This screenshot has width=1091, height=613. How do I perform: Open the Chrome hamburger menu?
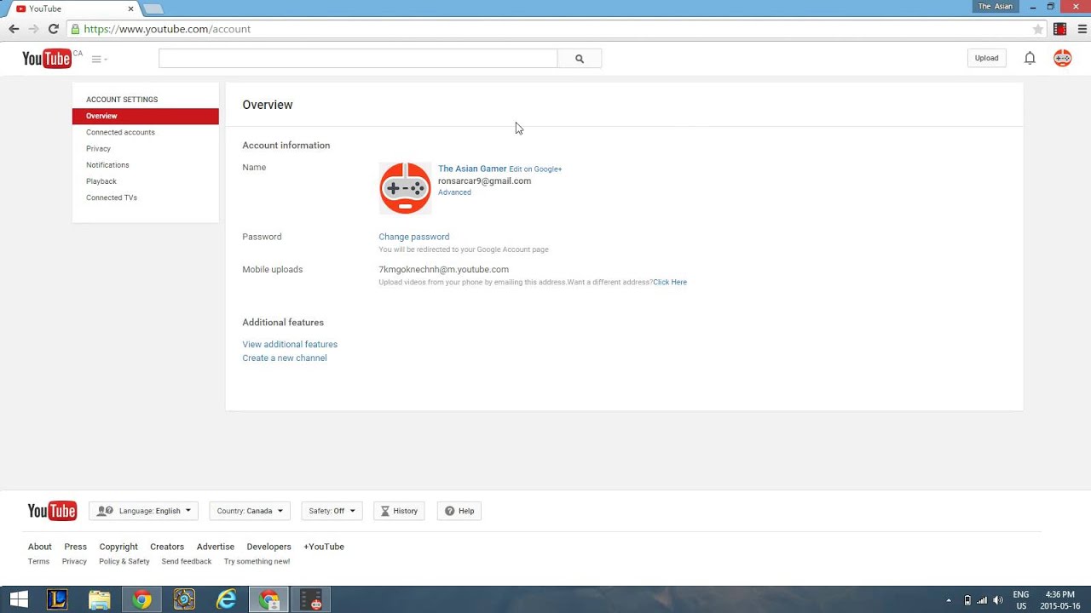coord(1082,29)
